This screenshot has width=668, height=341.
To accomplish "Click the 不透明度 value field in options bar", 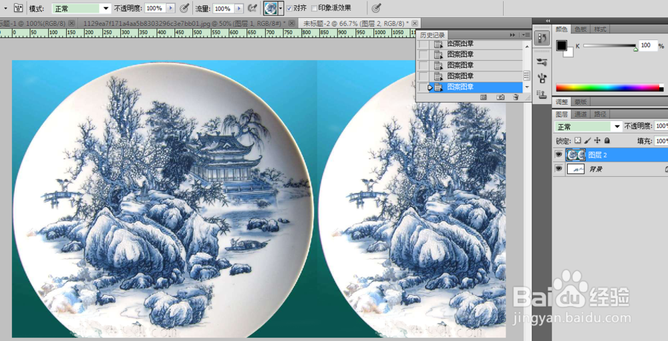I will [155, 8].
